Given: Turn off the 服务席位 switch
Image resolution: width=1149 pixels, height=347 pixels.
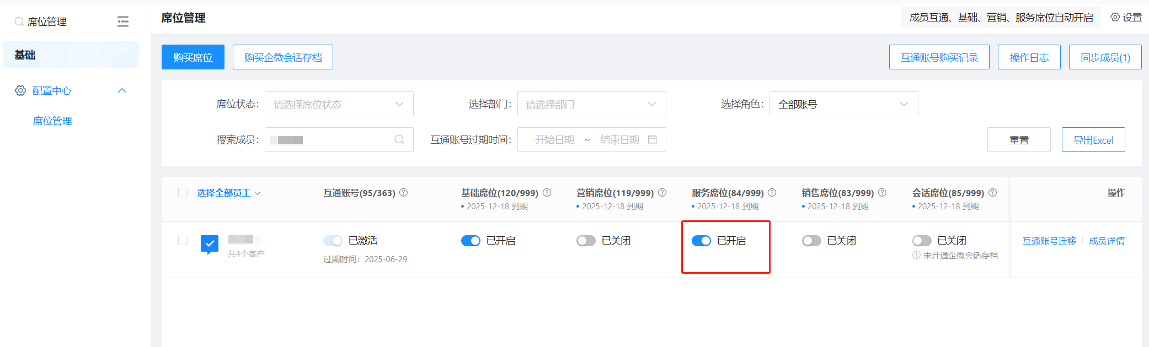Looking at the screenshot, I should pos(701,241).
